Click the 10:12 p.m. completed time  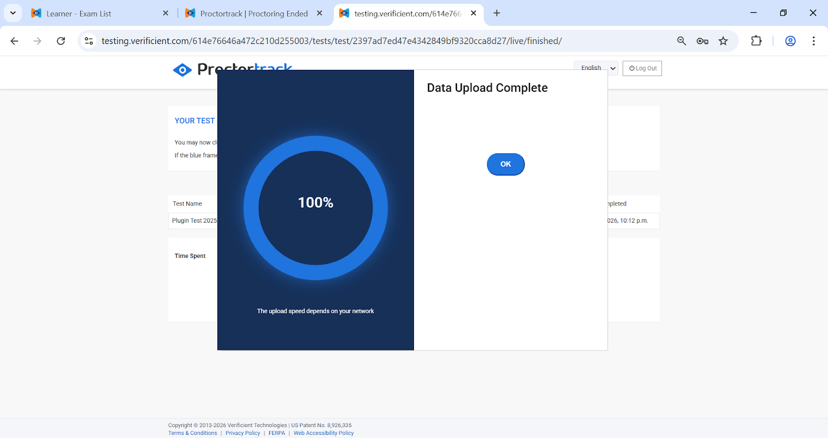click(x=634, y=221)
